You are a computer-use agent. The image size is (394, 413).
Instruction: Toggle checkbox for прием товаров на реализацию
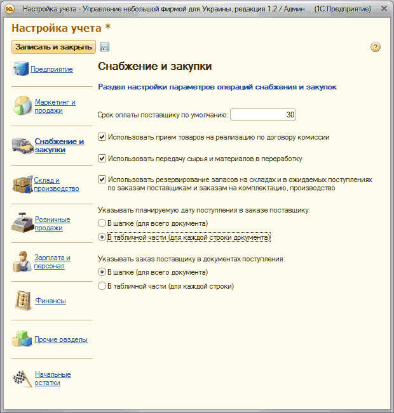[x=102, y=137]
